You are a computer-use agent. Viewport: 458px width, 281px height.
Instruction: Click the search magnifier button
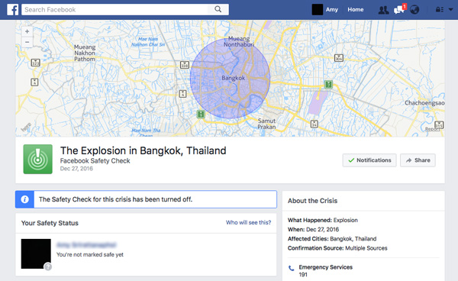[x=218, y=9]
